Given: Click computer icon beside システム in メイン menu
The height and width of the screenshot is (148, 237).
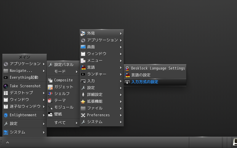Looking at the screenshot, I should click(x=6, y=132).
